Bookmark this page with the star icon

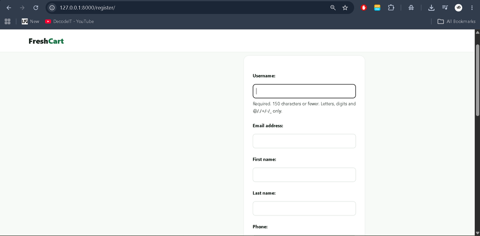coord(345,7)
